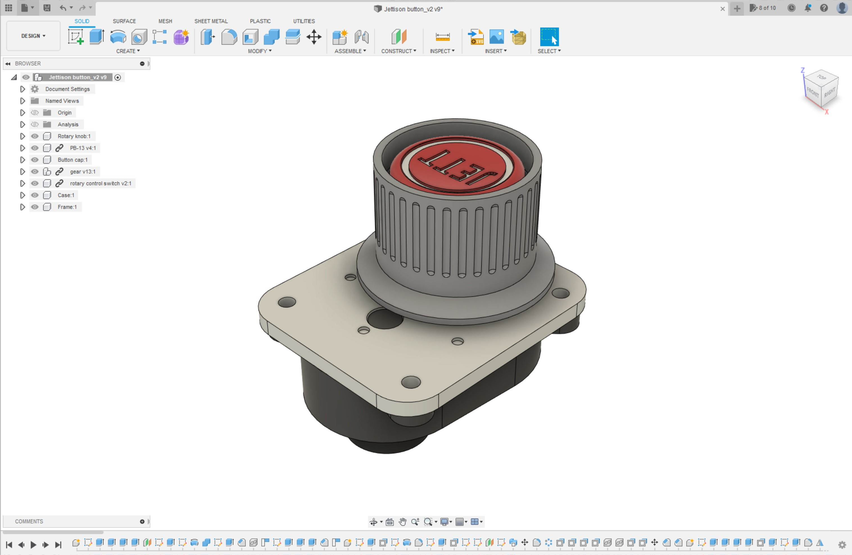Click the Insert SVG icon

pyautogui.click(x=476, y=37)
